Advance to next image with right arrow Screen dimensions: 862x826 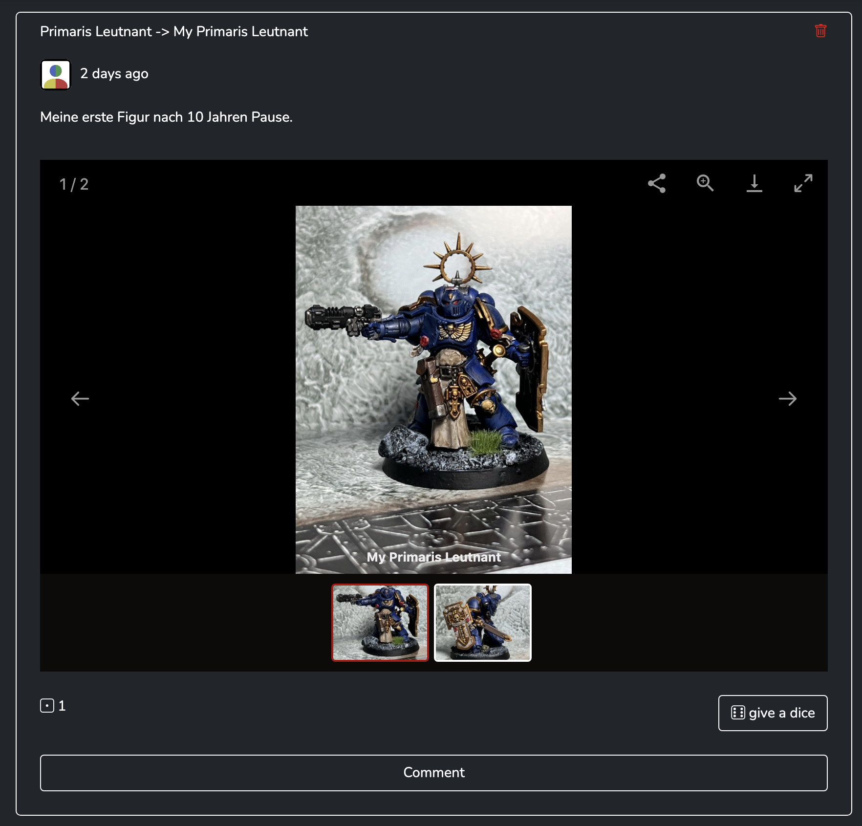tap(787, 398)
